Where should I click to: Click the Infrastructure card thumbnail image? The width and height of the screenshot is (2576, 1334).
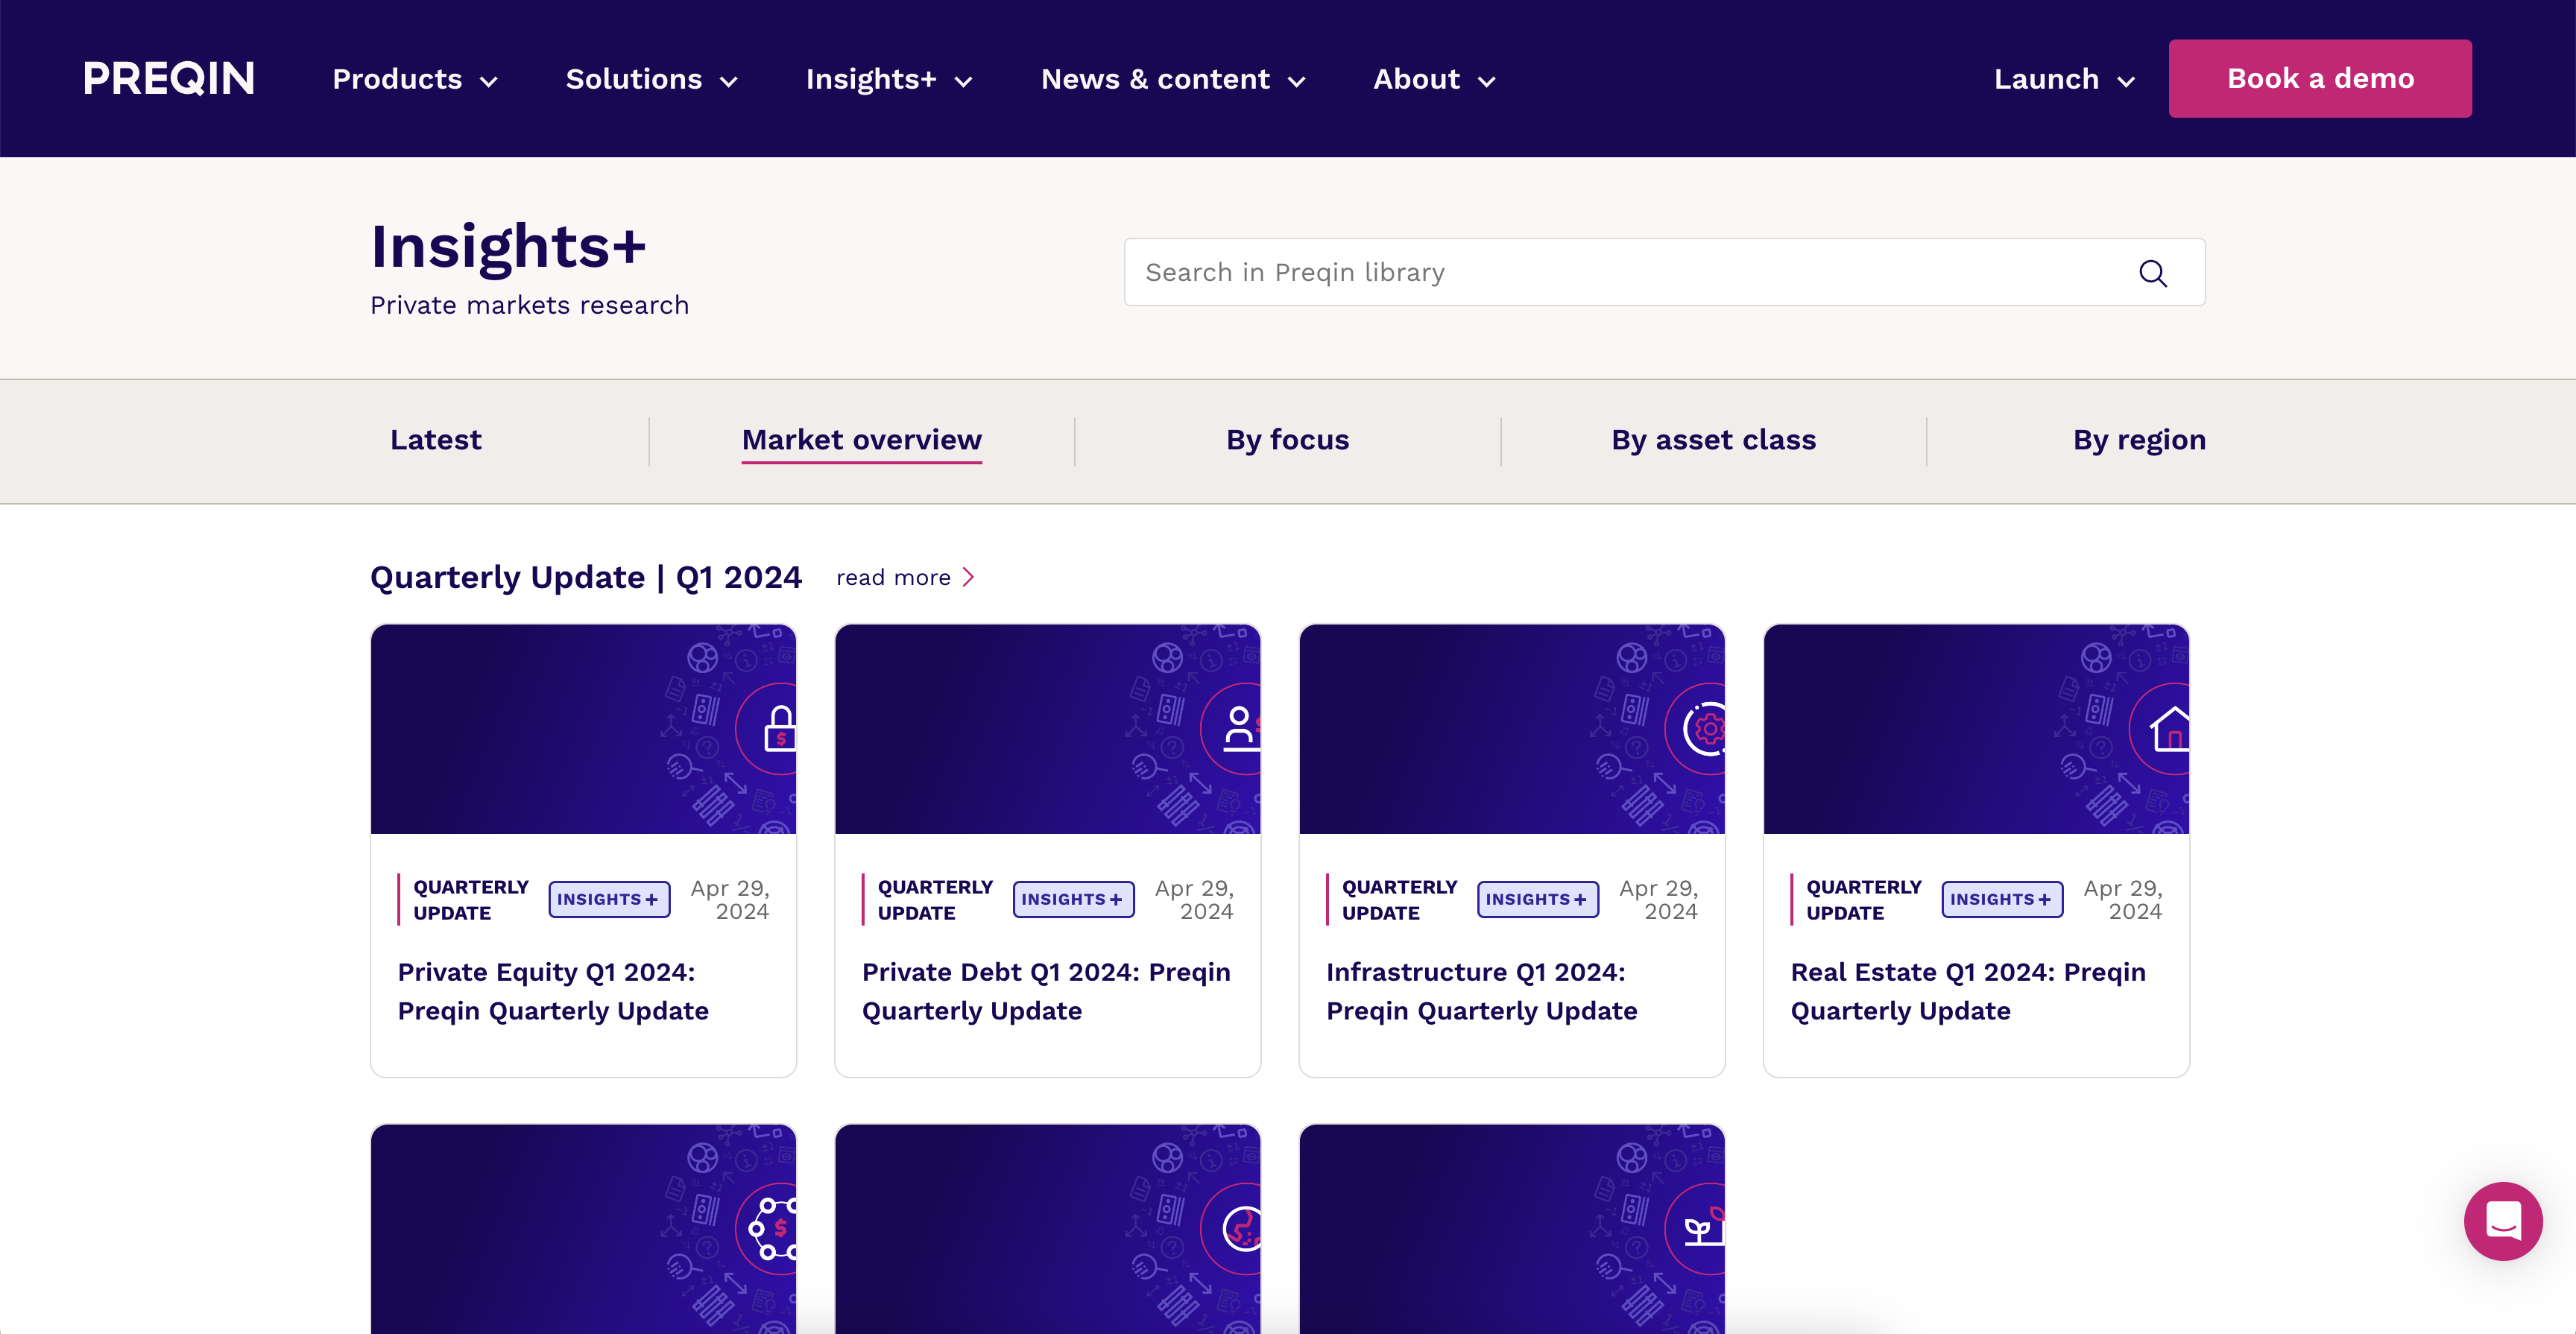[x=1512, y=729]
